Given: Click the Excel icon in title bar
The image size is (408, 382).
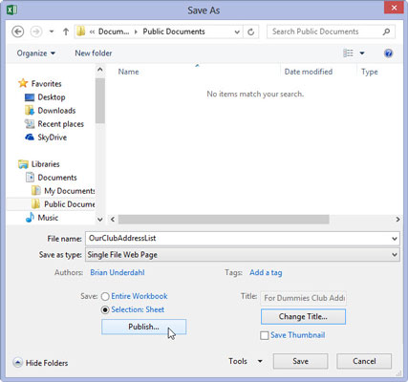Looking at the screenshot, I should pos(12,10).
